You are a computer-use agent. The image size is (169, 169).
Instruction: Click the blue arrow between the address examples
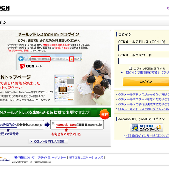click(47, 125)
